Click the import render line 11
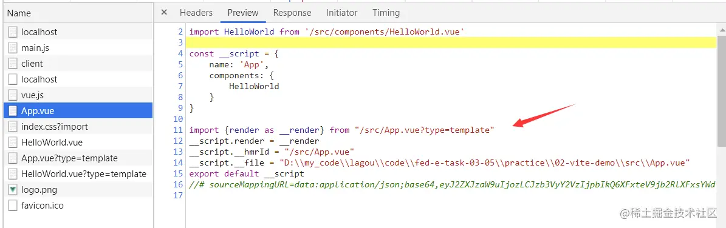This screenshot has height=228, width=726. click(341, 130)
